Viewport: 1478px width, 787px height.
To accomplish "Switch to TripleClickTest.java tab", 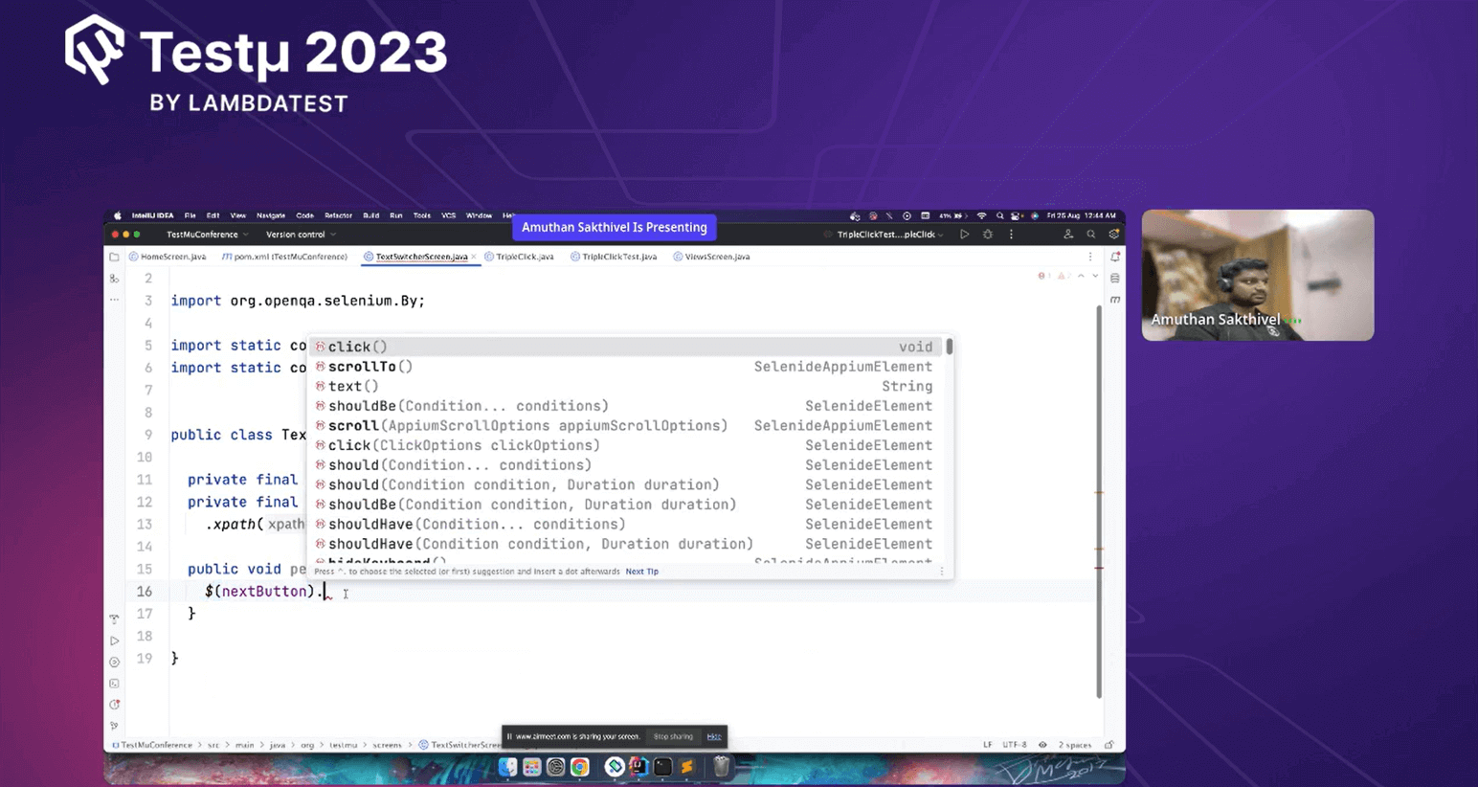I will point(614,257).
